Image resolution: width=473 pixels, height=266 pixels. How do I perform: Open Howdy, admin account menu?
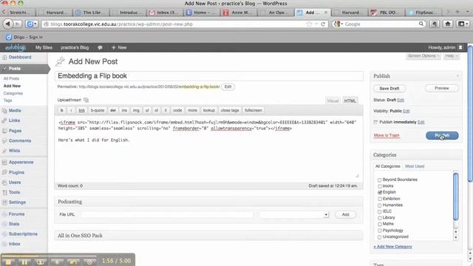point(445,47)
